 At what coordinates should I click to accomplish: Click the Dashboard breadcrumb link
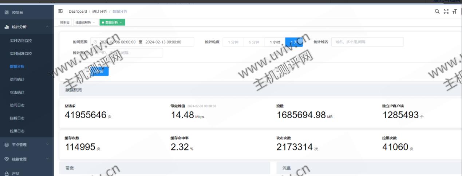(x=78, y=12)
